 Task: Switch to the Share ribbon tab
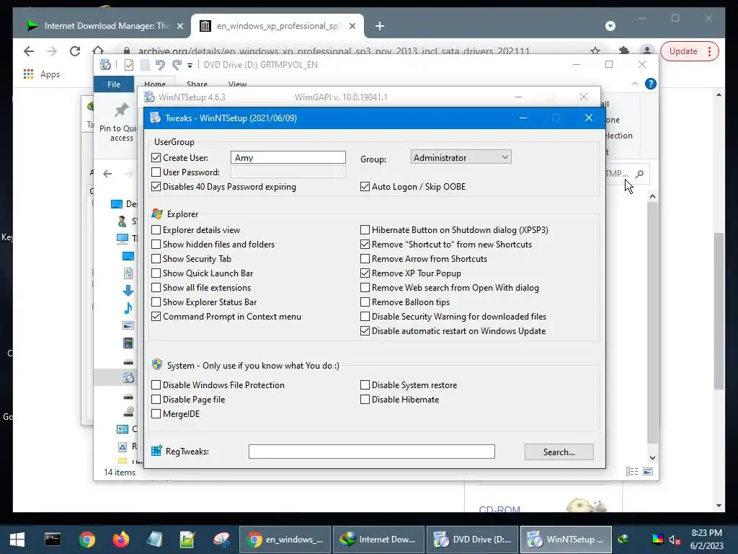[x=197, y=84]
